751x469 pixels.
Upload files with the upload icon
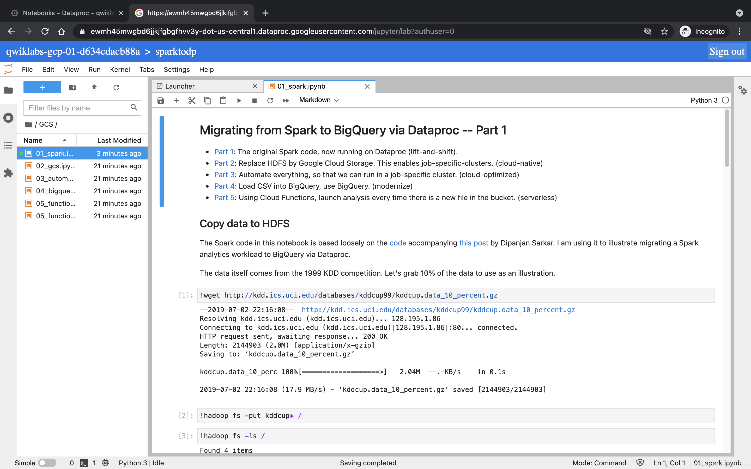[x=94, y=88]
